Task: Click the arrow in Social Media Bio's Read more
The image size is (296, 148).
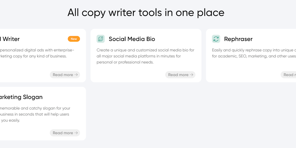Action: [x=191, y=75]
